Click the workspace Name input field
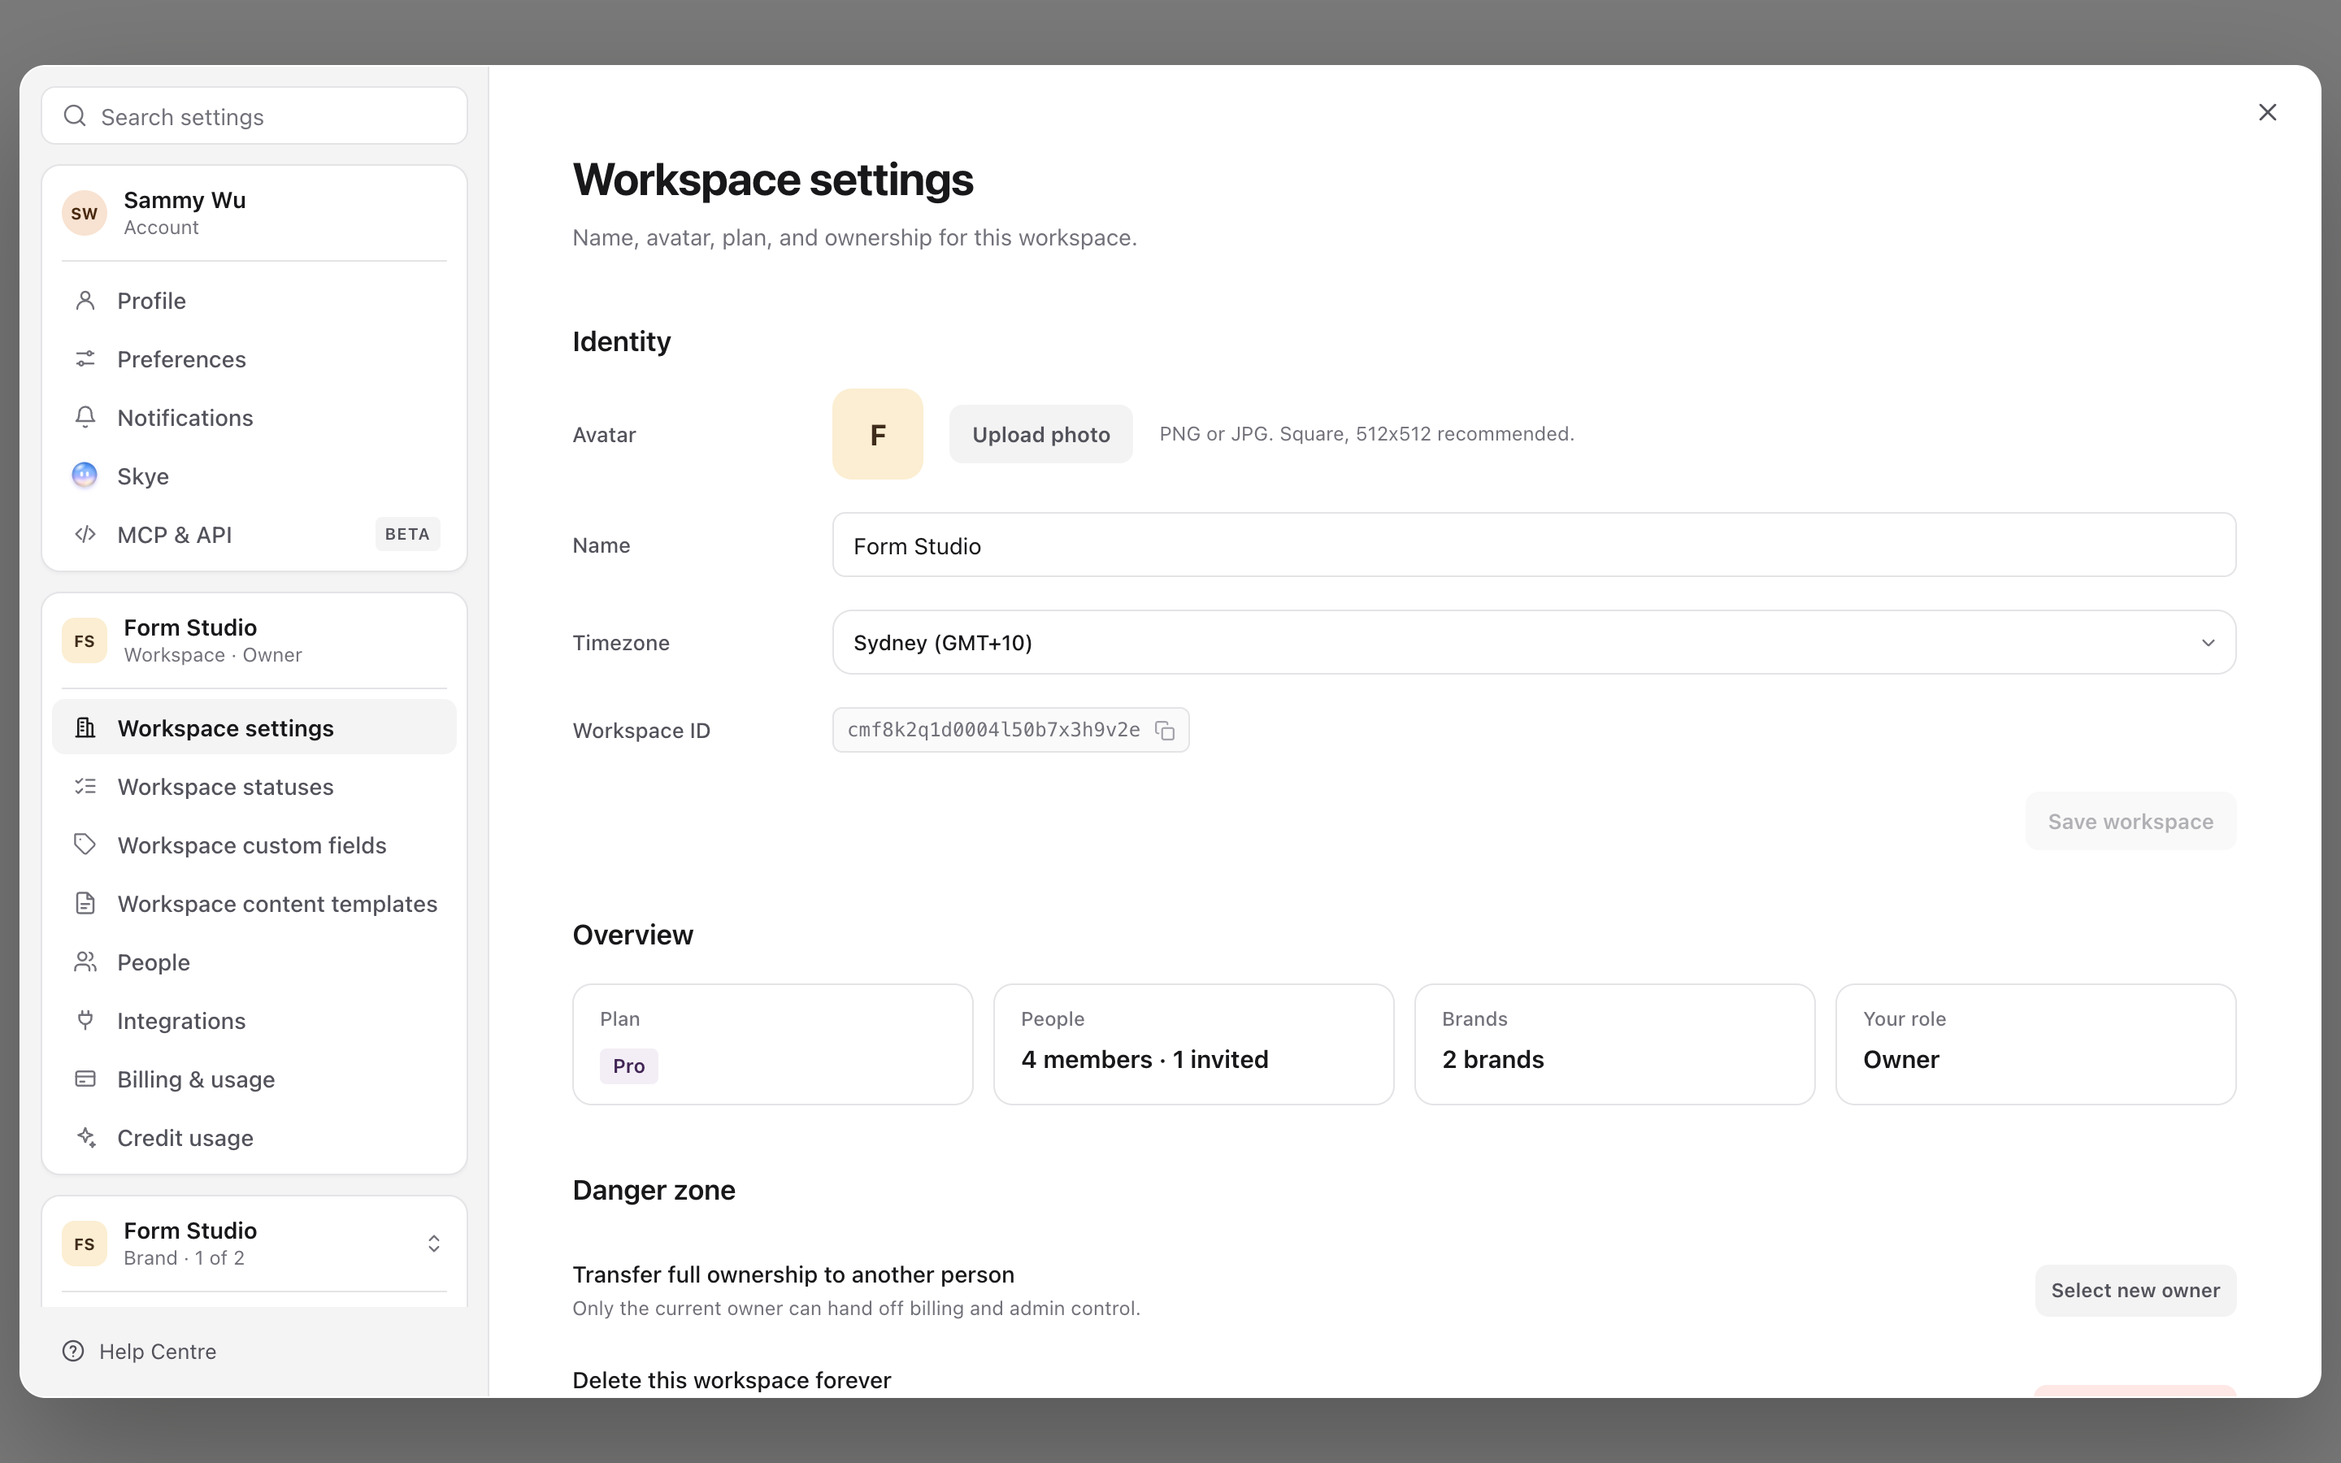The width and height of the screenshot is (2341, 1463). pyautogui.click(x=1533, y=545)
